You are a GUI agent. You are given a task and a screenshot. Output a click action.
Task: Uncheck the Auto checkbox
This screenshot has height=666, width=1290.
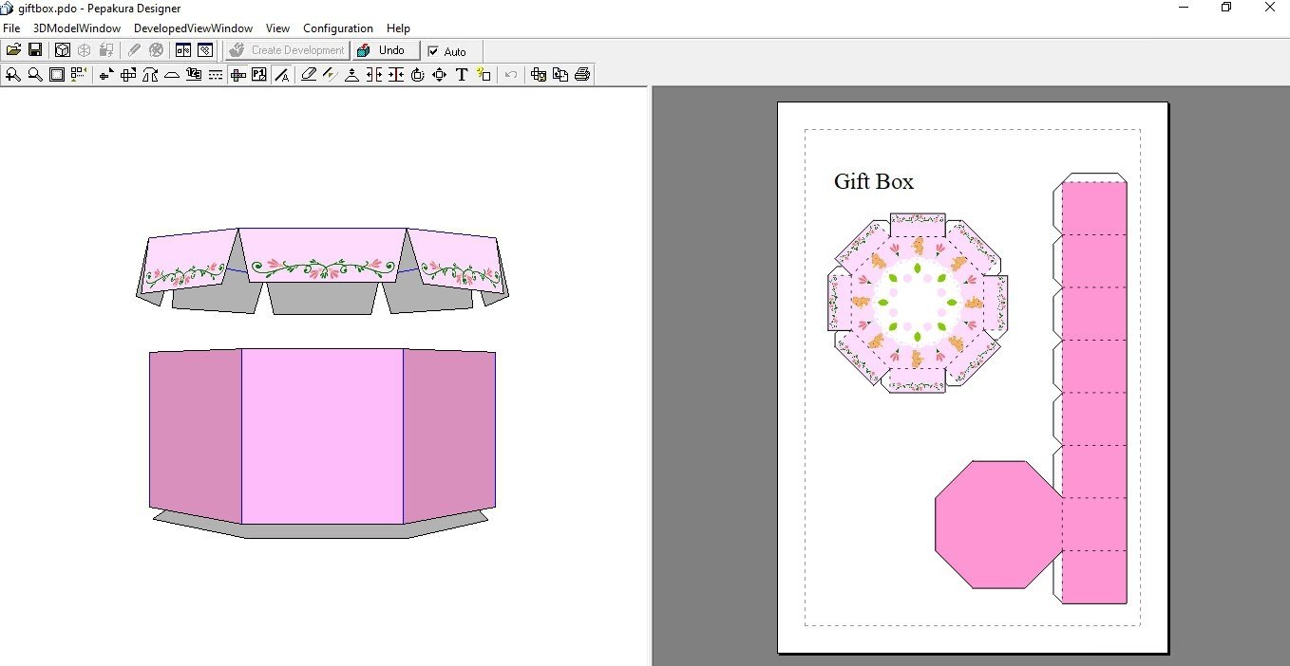(x=433, y=51)
